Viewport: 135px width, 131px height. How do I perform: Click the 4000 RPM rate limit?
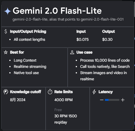coord(63,100)
